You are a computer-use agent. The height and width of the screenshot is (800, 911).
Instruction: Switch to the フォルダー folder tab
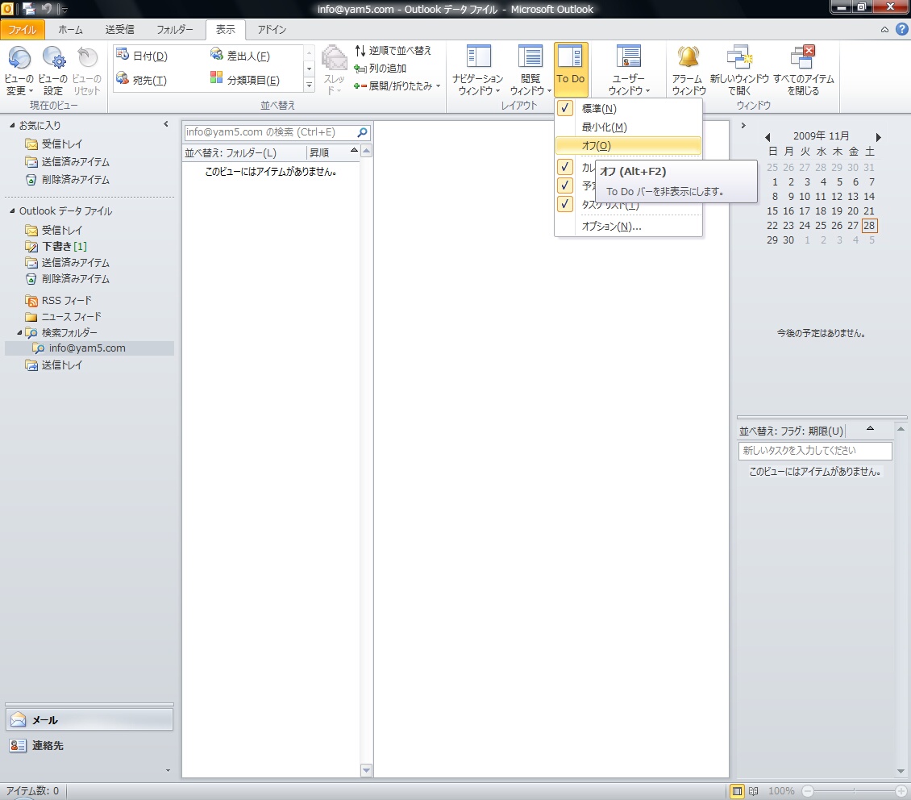tap(174, 30)
